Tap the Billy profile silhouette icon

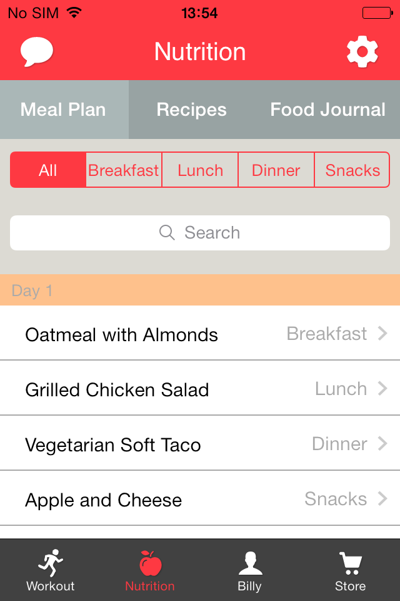250,563
